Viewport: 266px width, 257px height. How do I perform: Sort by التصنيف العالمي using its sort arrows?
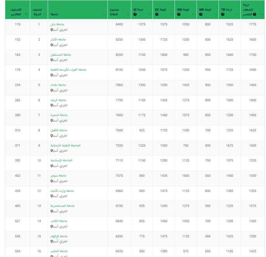click(x=26, y=14)
